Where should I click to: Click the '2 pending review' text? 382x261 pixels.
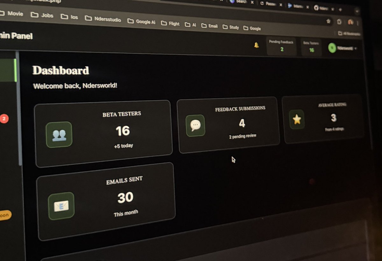(243, 136)
